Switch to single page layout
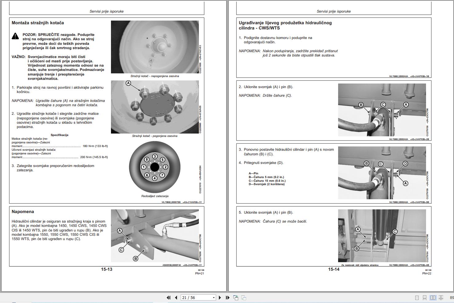 tap(417, 298)
